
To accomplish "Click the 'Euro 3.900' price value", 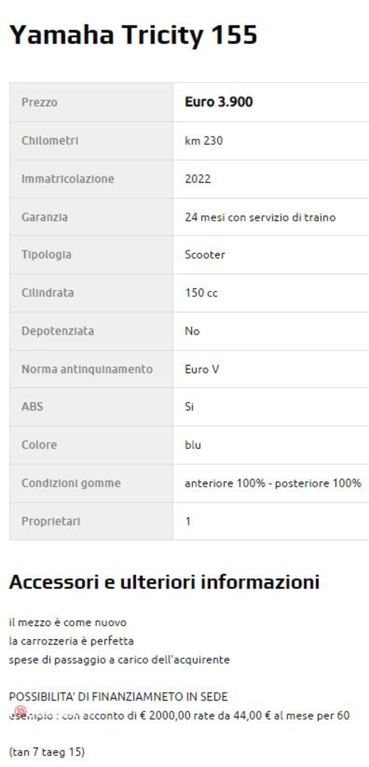I will (218, 102).
